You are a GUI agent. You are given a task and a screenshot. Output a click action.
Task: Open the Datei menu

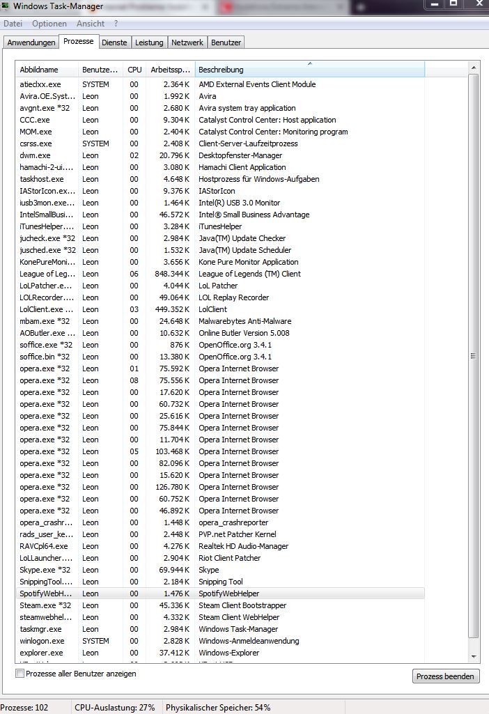13,24
